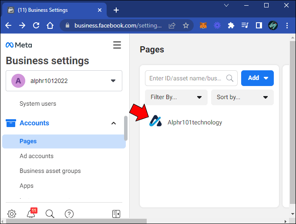Open the hamburger menu beside Meta logo
This screenshot has height=224, width=296.
117,45
